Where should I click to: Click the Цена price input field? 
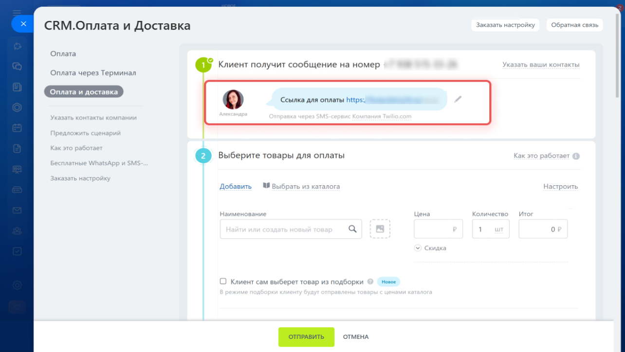click(433, 229)
